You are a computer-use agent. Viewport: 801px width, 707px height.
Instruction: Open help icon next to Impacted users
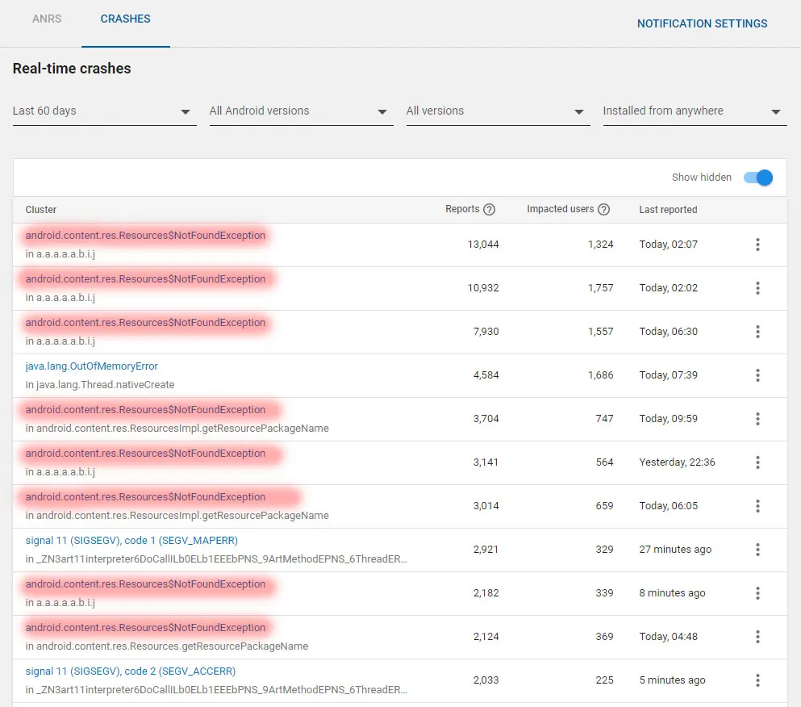point(603,210)
